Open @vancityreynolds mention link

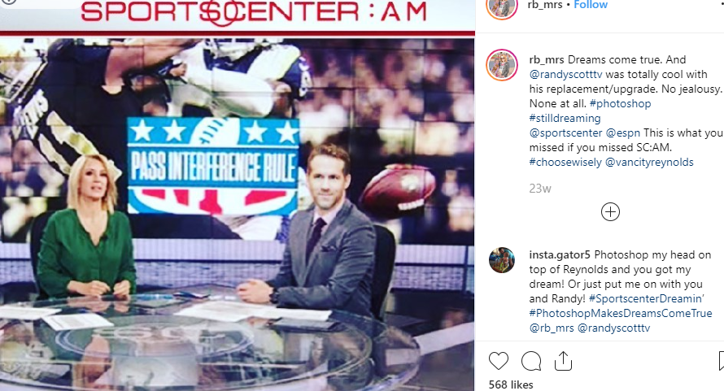649,162
